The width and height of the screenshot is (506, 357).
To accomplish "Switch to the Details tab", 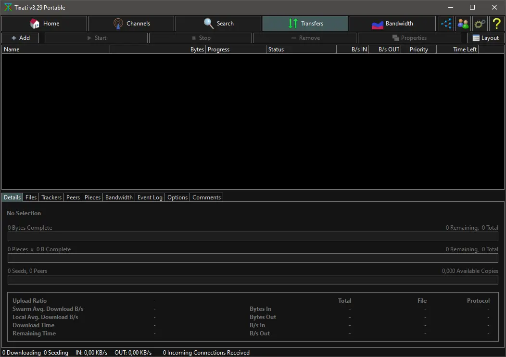I will pos(12,197).
